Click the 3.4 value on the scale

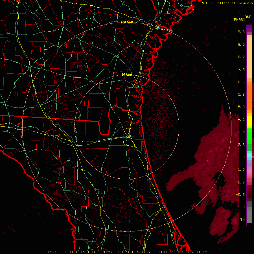coord(241,132)
